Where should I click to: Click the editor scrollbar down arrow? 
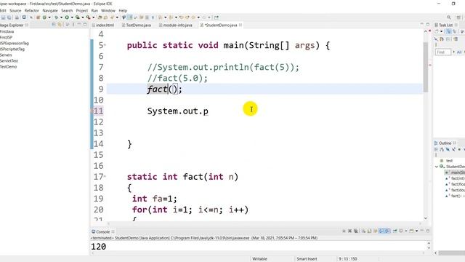[426, 218]
